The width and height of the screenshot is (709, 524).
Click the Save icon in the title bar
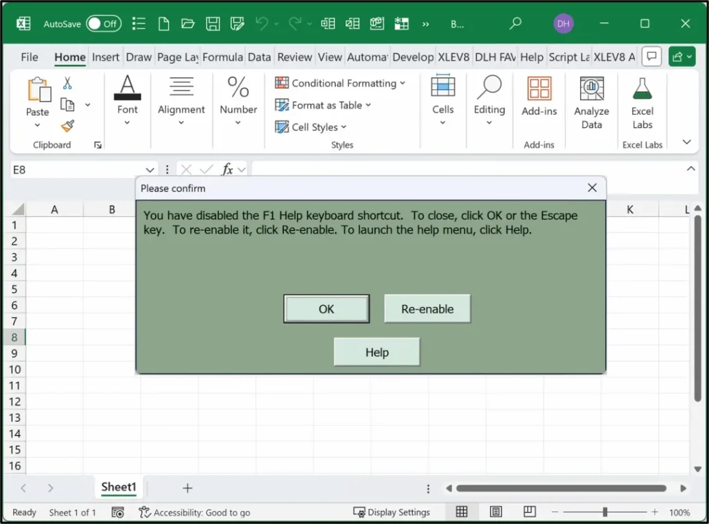pos(213,24)
